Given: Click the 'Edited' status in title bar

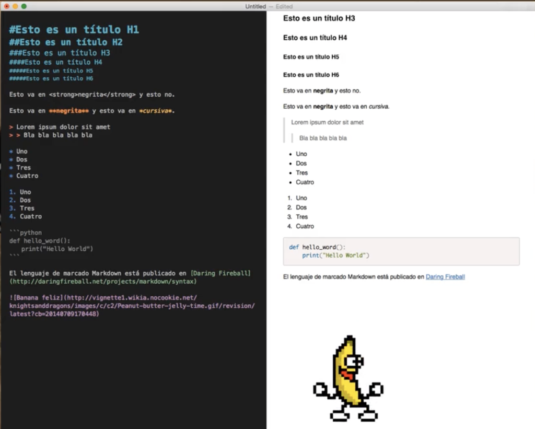Looking at the screenshot, I should [284, 6].
